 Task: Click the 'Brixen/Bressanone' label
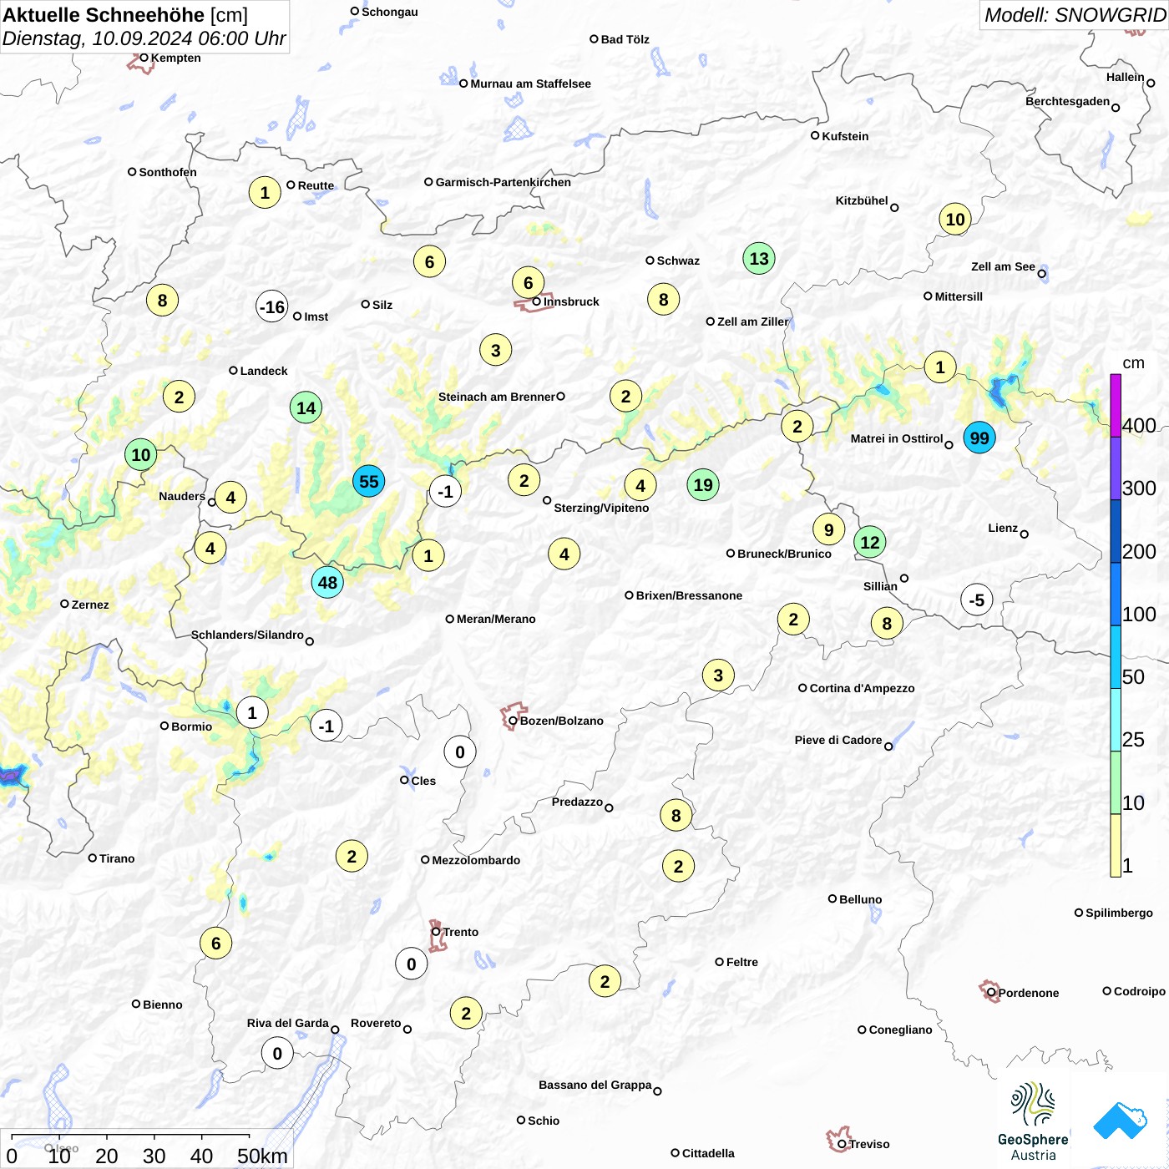coord(689,595)
